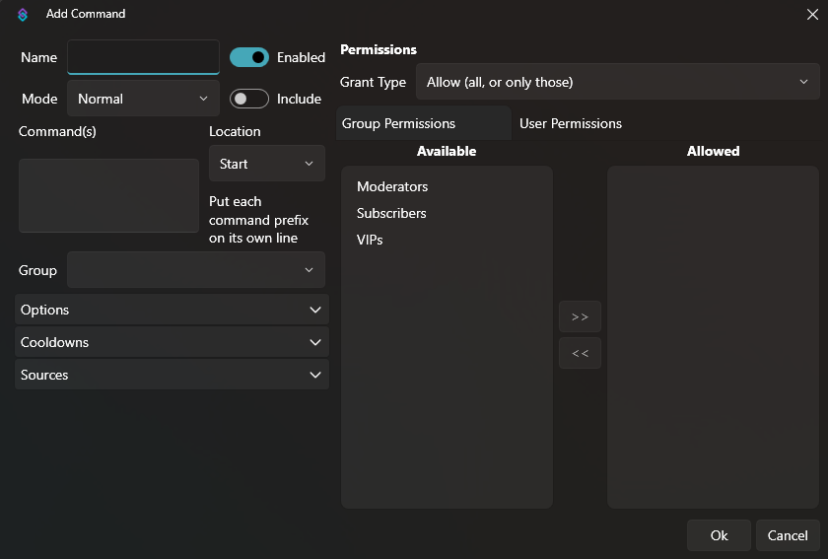Click Cancel to discard the command
Screen dimensions: 828x559
click(787, 535)
